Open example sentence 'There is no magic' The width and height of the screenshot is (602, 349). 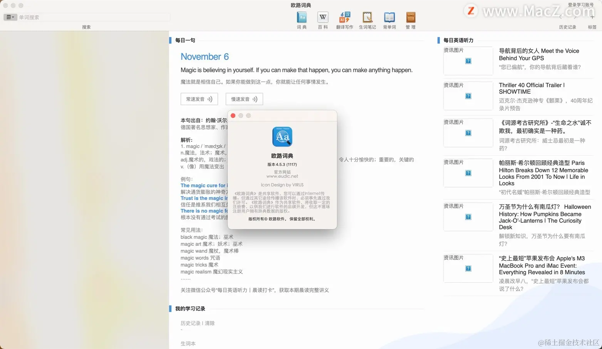[204, 211]
